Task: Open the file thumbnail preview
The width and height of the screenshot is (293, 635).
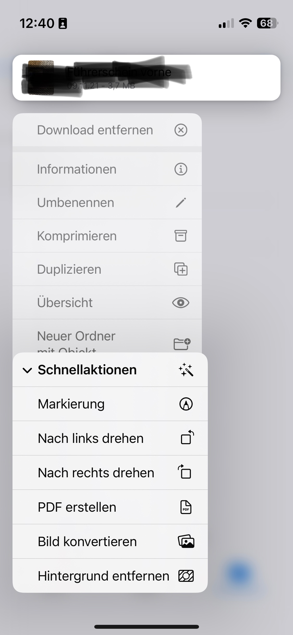Action: [41, 77]
